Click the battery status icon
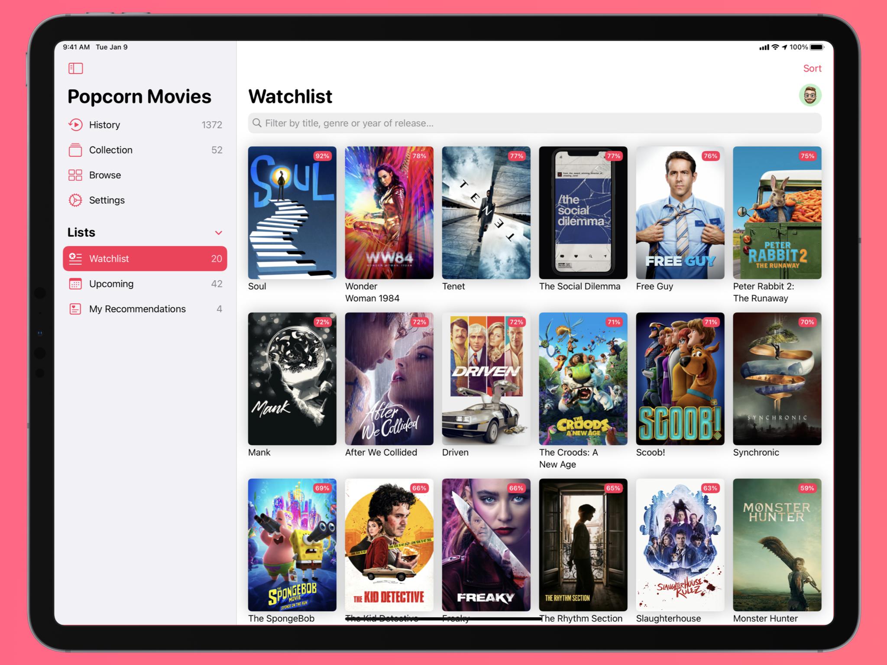Screen dimensions: 887x665 pos(817,47)
